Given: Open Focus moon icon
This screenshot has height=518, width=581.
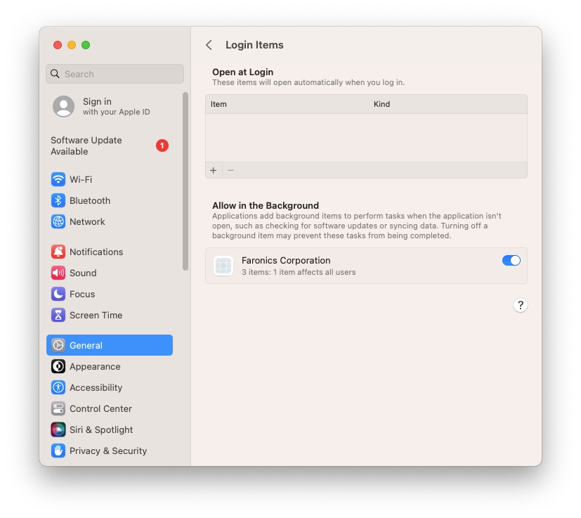Looking at the screenshot, I should (58, 294).
